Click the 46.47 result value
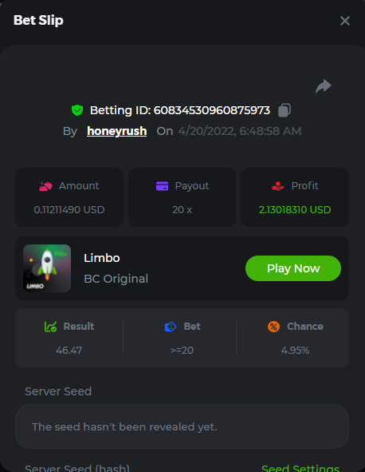Image resolution: width=365 pixels, height=472 pixels. tap(69, 351)
